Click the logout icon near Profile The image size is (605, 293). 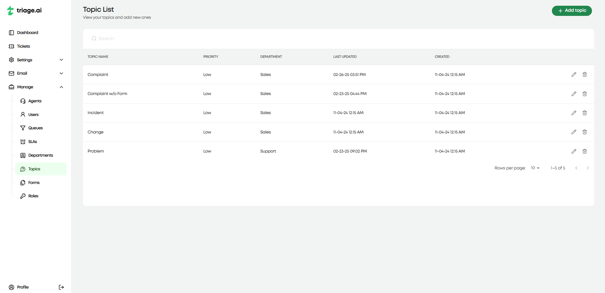(x=61, y=287)
